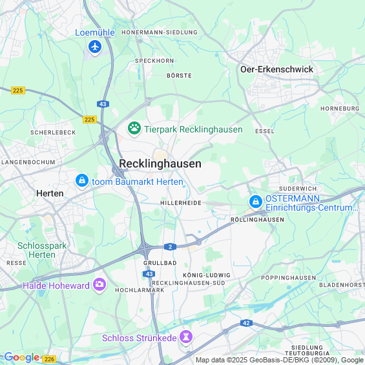Screen dimensions: 365x365
Task: Select the Halde Hoheward camera pin
Action: 99,285
